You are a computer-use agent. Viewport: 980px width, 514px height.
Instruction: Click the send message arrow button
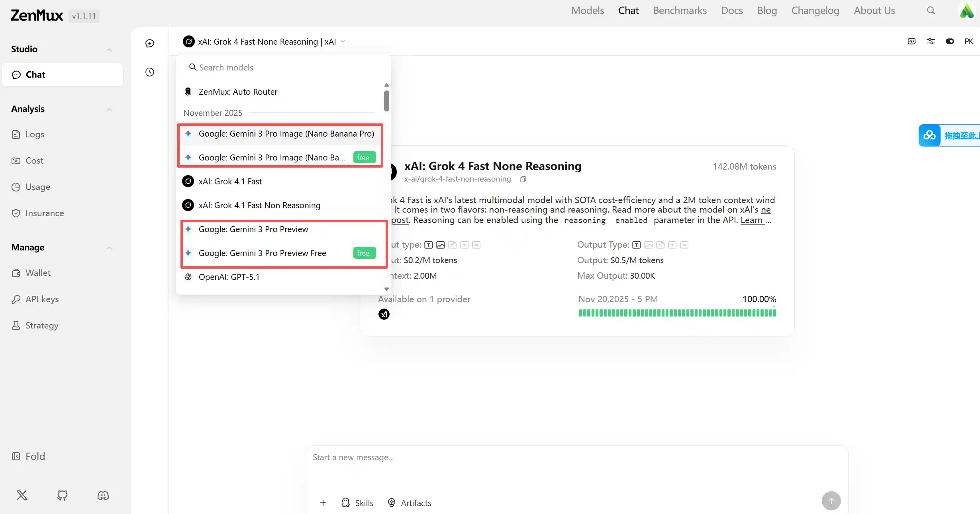pyautogui.click(x=831, y=500)
